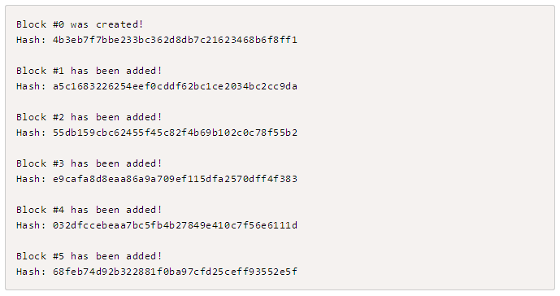The image size is (560, 296).
Task: Click the '#5' block number text
Action: tap(59, 256)
